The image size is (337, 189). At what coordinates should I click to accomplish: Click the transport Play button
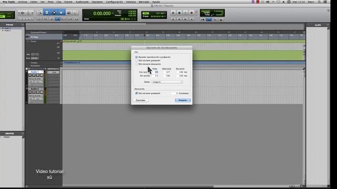tap(185, 13)
